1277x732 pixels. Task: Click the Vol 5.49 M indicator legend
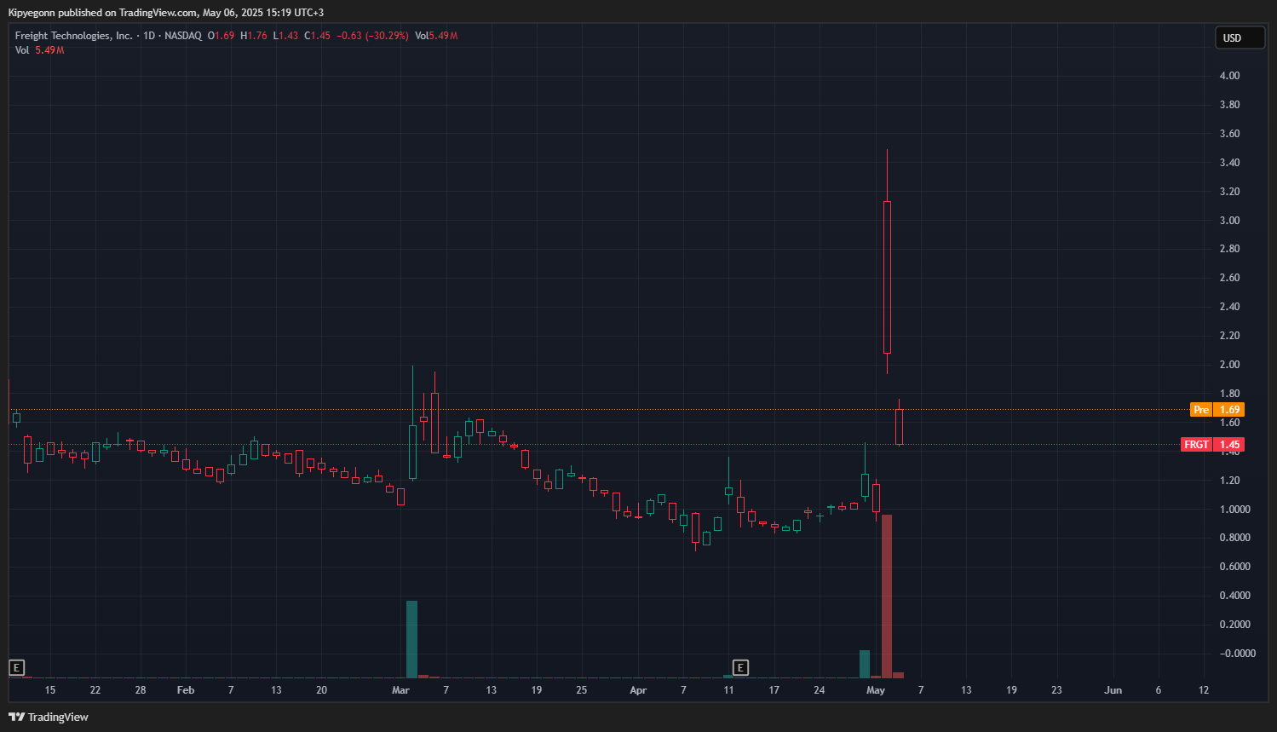tap(40, 50)
